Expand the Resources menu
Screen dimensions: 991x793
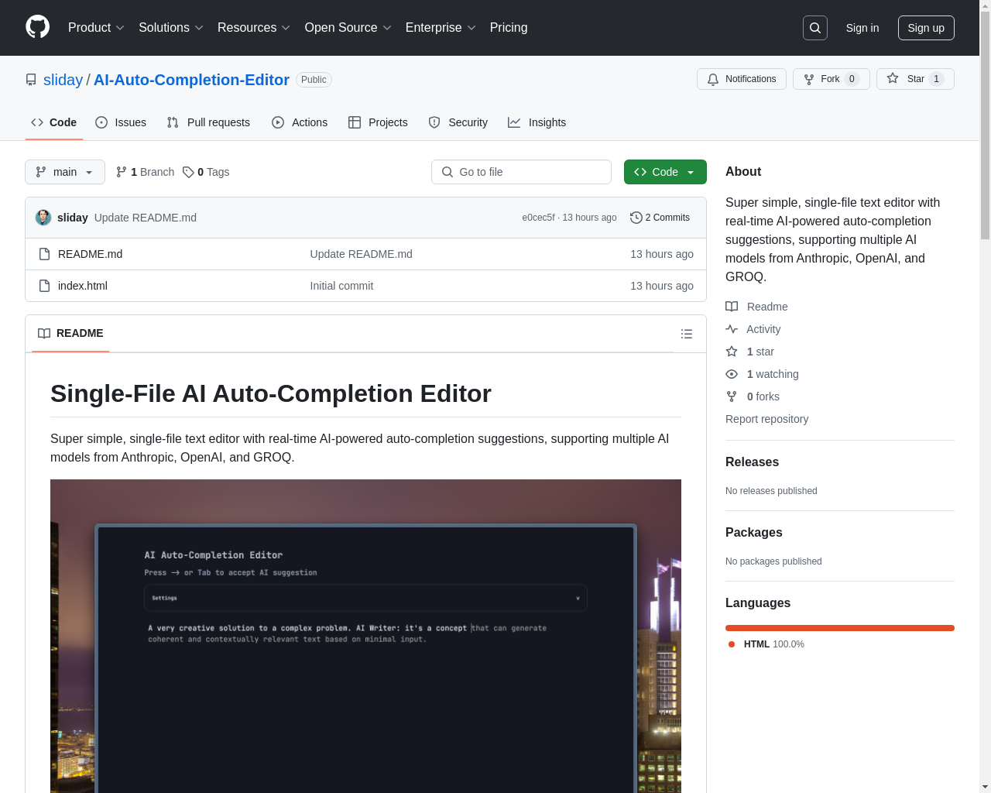pos(254,28)
